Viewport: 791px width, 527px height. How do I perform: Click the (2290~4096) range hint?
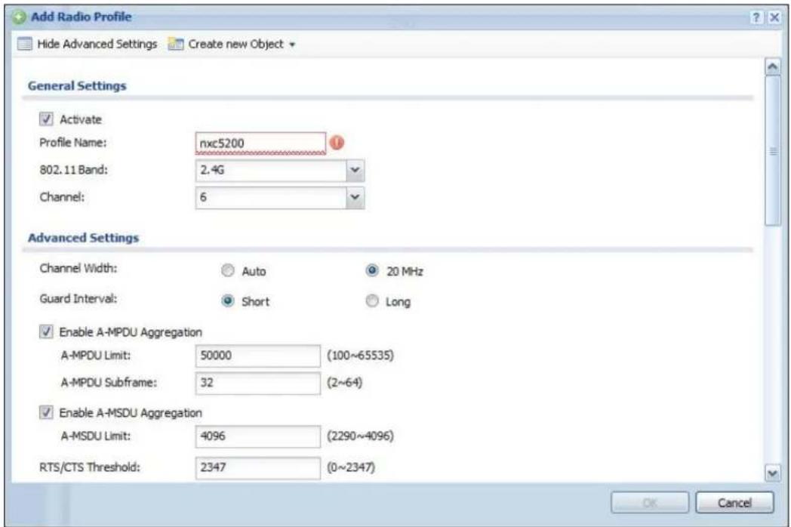360,436
